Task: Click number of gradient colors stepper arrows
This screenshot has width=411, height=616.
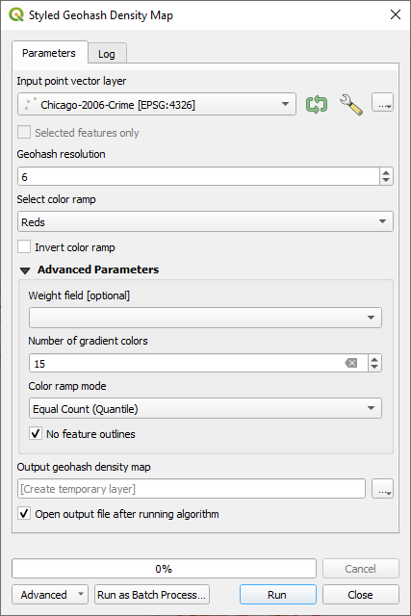Action: tap(374, 363)
